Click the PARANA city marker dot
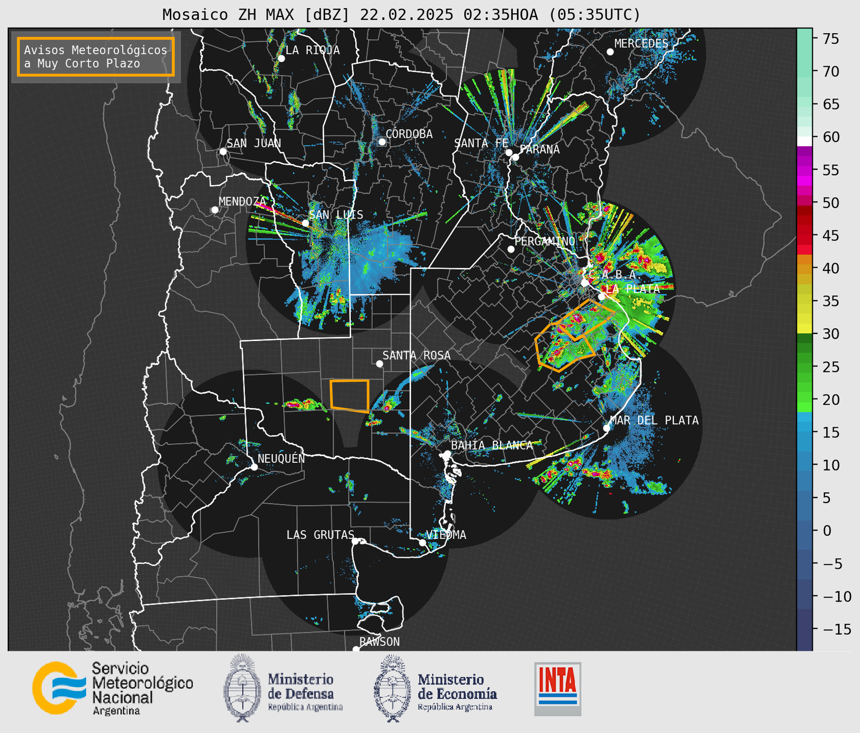 515,157
